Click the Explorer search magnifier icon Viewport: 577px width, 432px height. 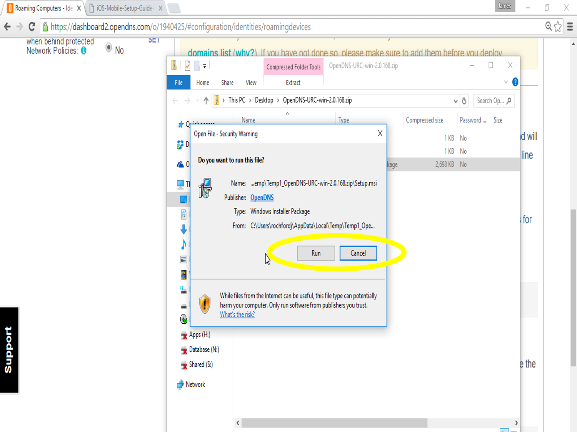pos(509,101)
